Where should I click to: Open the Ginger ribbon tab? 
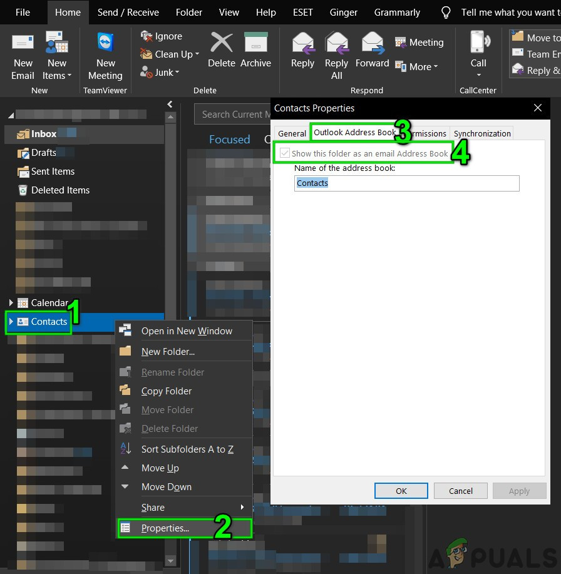[x=344, y=13]
